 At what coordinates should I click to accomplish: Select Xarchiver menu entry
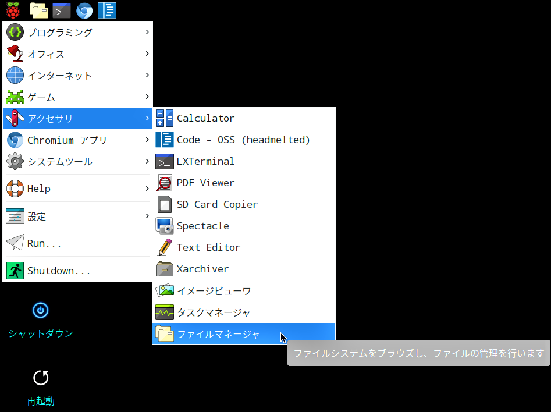[244, 269]
